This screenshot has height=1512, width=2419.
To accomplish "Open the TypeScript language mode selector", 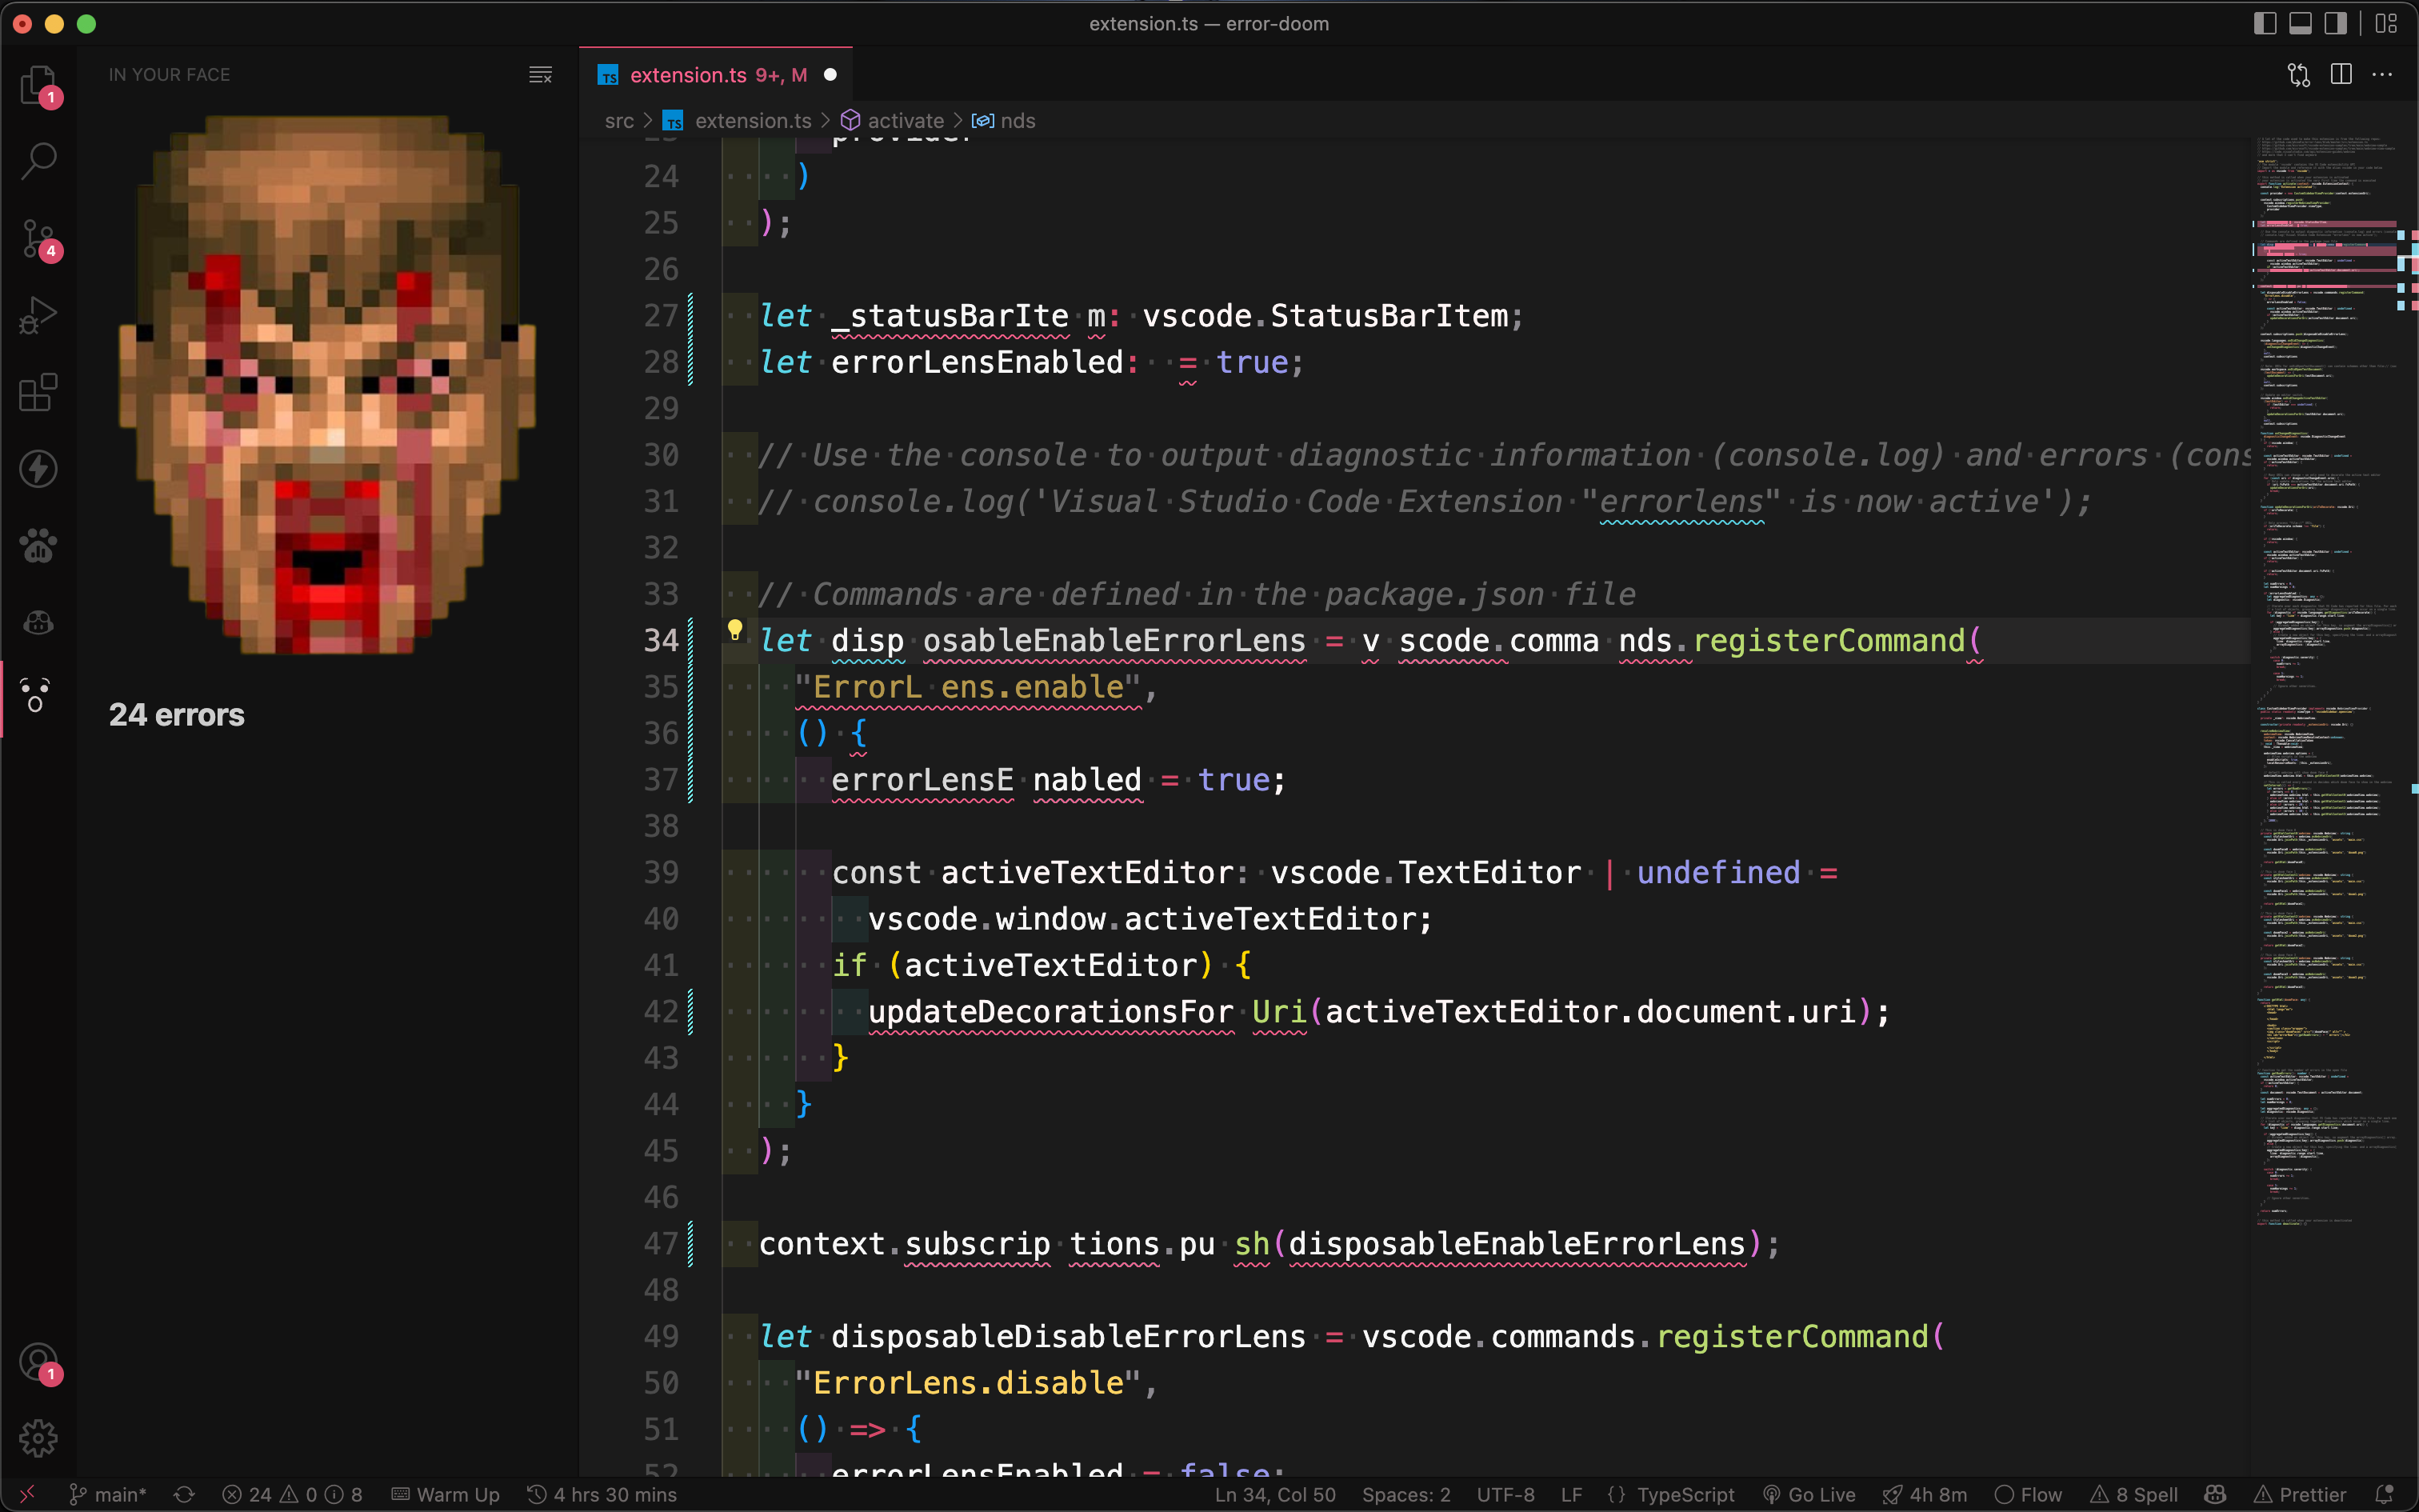I will (x=1685, y=1494).
